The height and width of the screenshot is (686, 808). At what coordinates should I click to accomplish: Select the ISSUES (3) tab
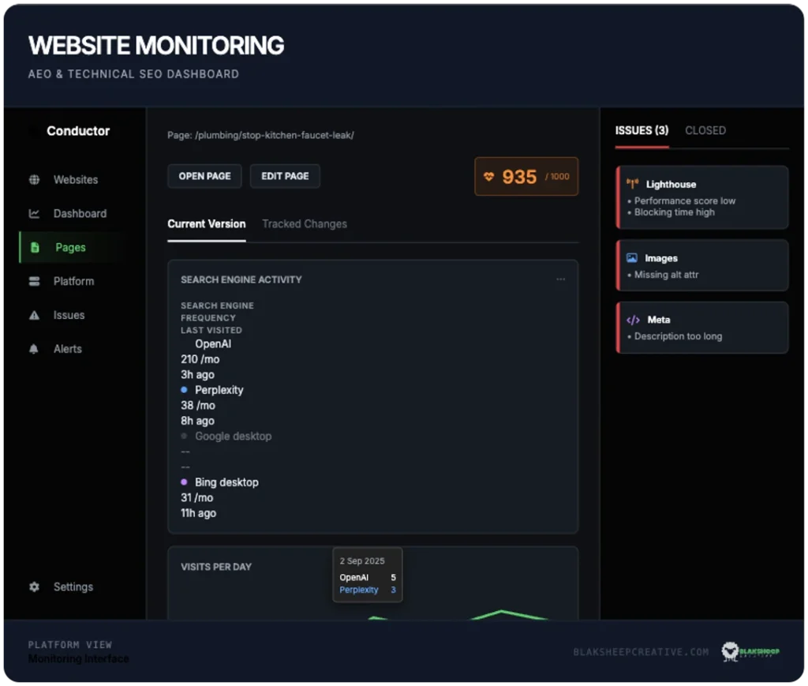click(x=642, y=130)
